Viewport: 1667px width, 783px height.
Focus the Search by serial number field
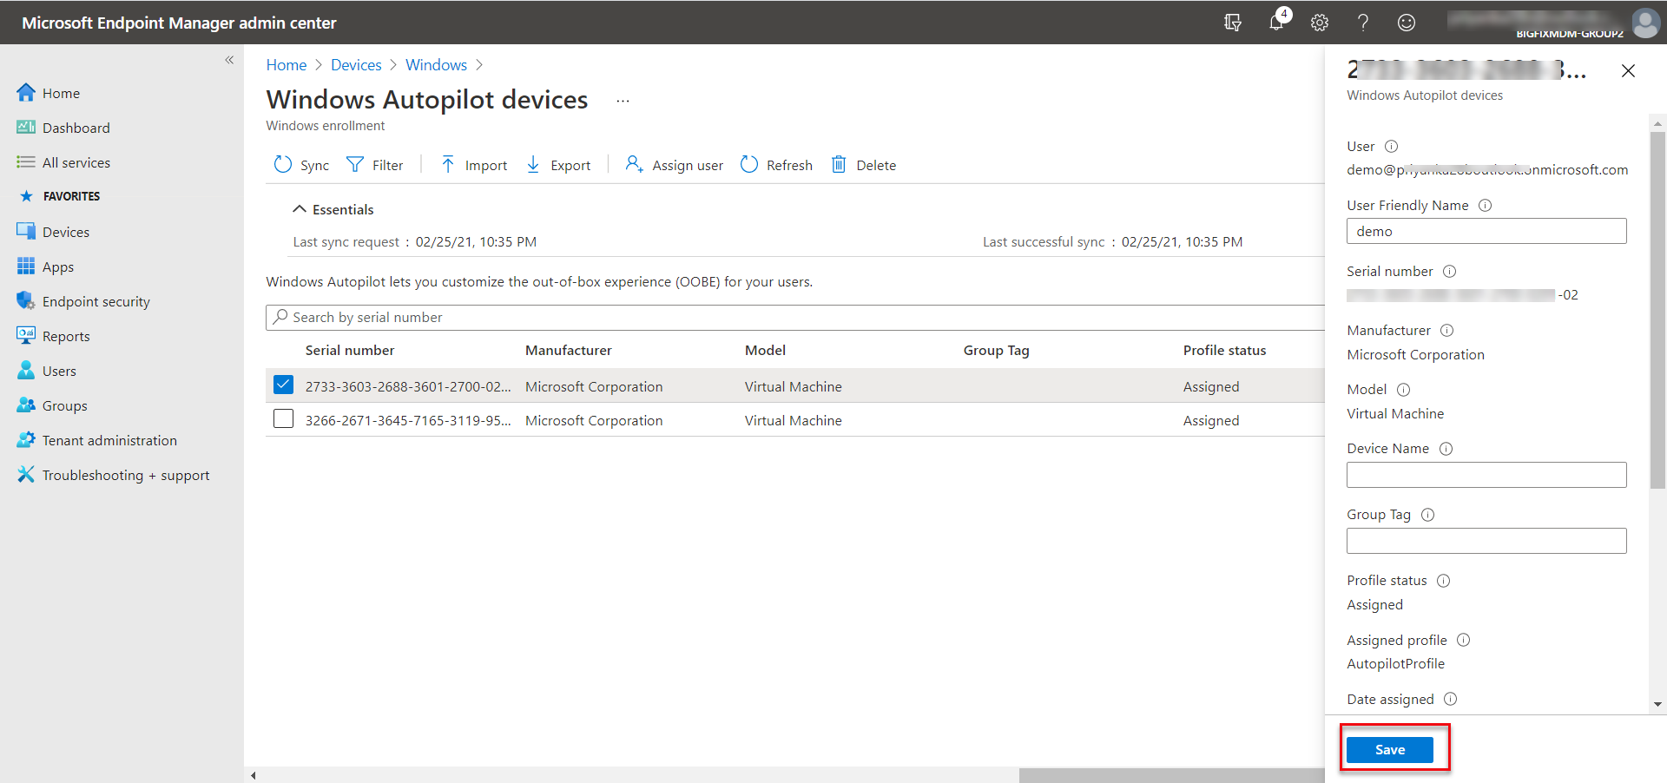794,318
